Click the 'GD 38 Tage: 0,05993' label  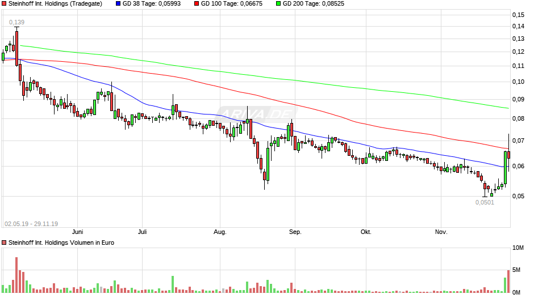[152, 4]
